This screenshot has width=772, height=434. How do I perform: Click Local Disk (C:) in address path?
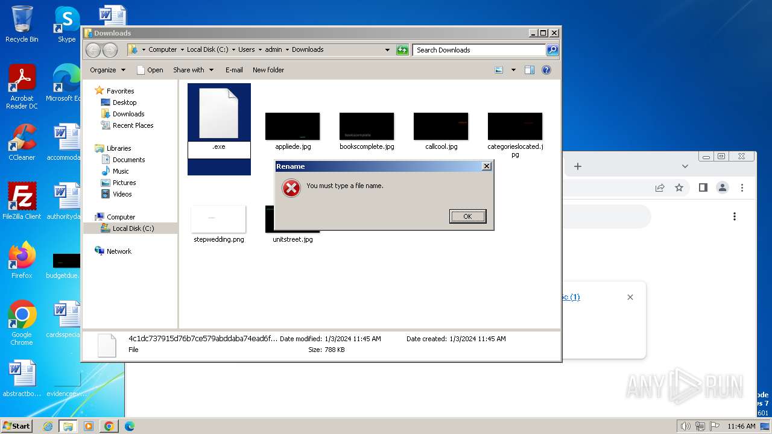tap(207, 50)
